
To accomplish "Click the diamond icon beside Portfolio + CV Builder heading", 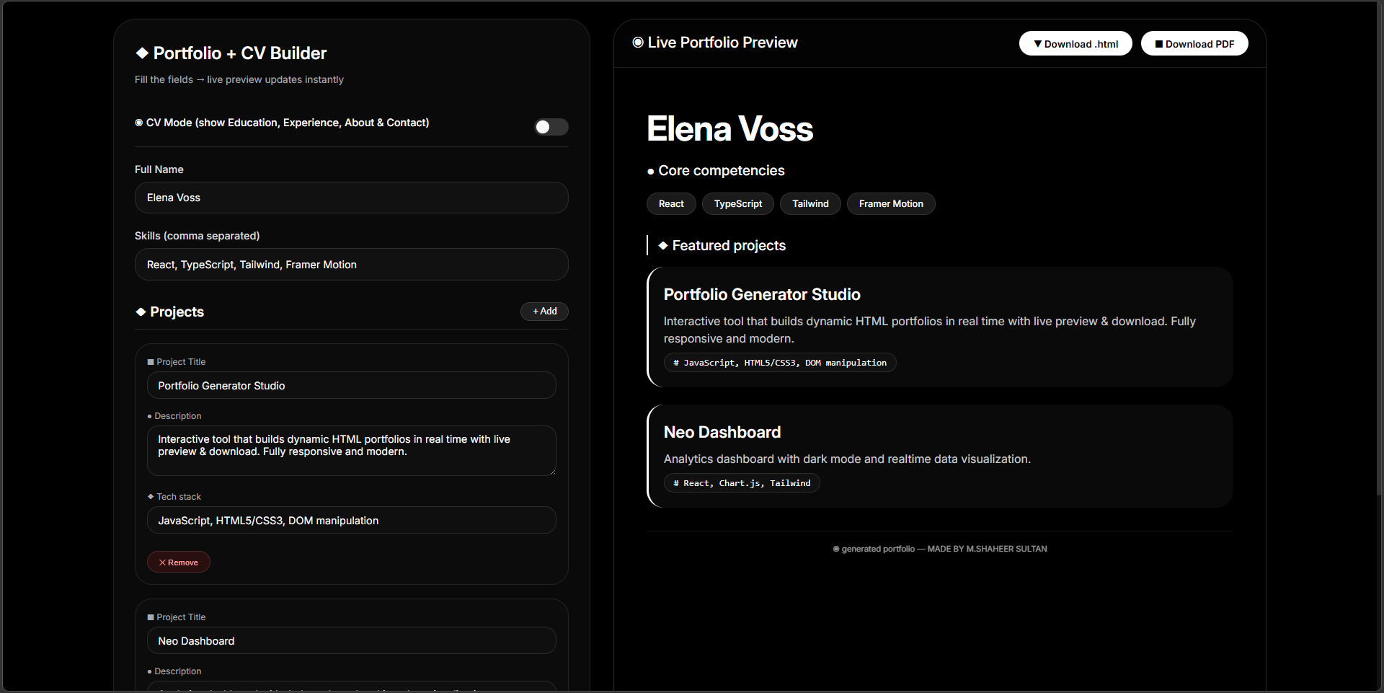I will pos(142,53).
